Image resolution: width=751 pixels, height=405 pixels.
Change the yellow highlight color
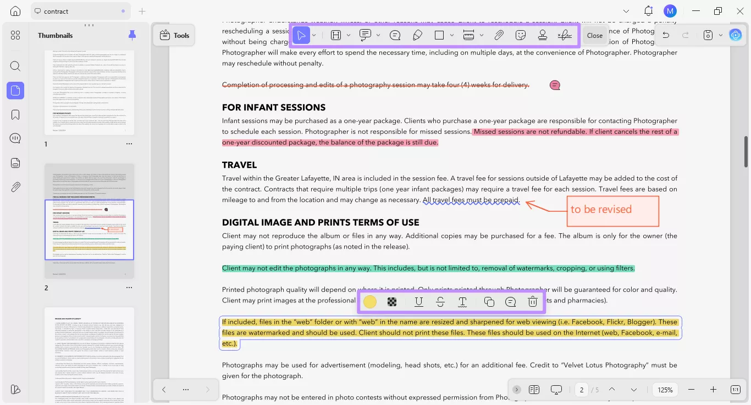click(370, 301)
